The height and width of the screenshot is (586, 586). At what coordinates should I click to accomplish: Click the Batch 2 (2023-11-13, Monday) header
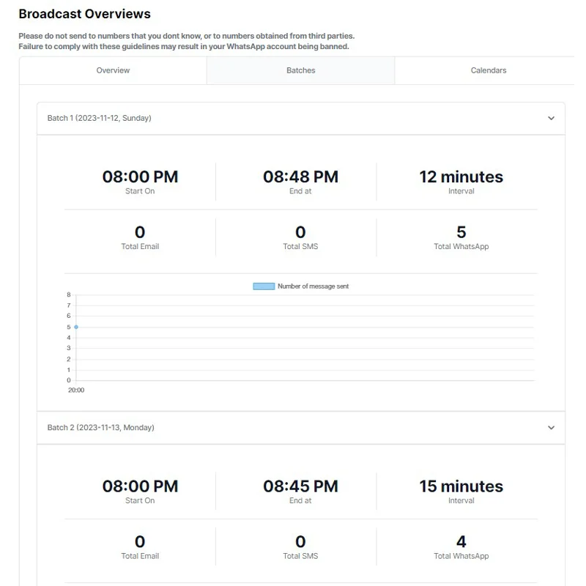click(301, 428)
